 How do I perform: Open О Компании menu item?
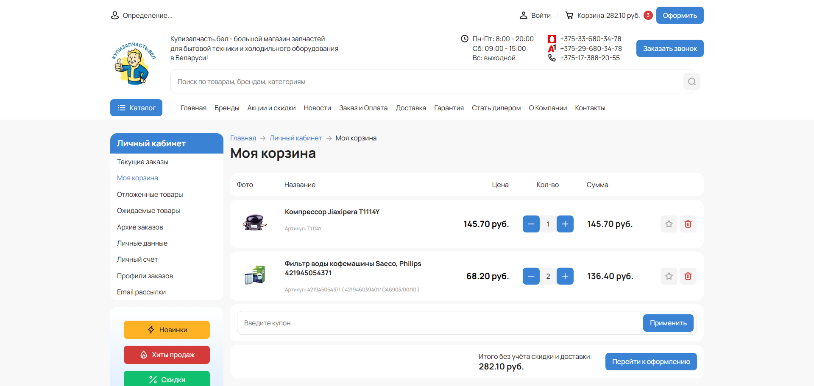click(548, 108)
